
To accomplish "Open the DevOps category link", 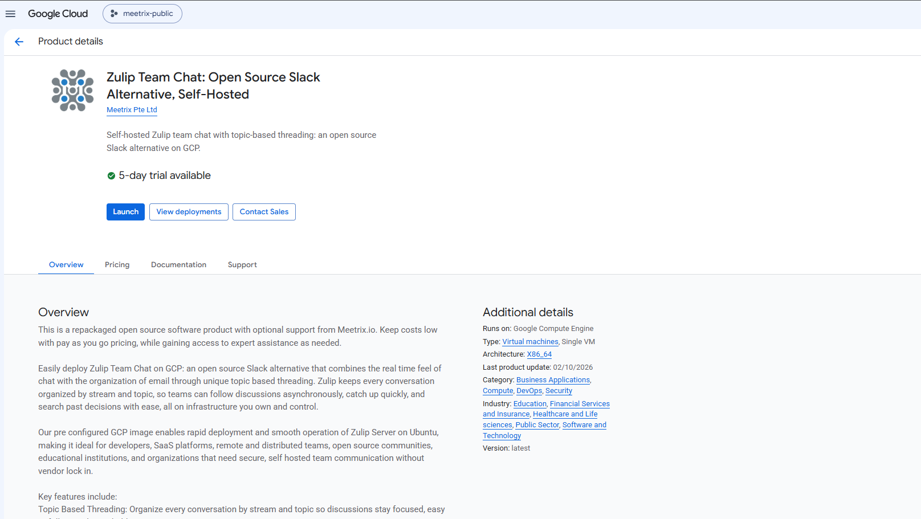I will pos(529,391).
